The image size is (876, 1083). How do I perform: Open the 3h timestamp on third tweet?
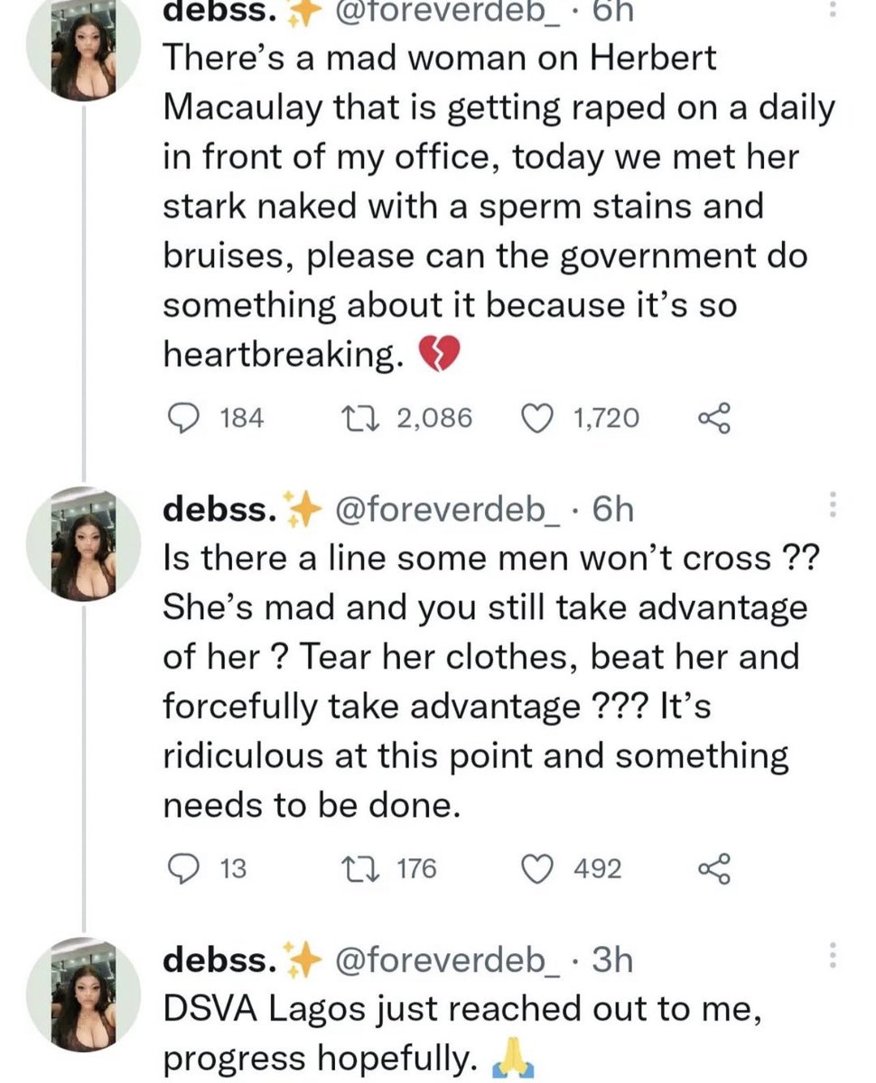tap(610, 960)
